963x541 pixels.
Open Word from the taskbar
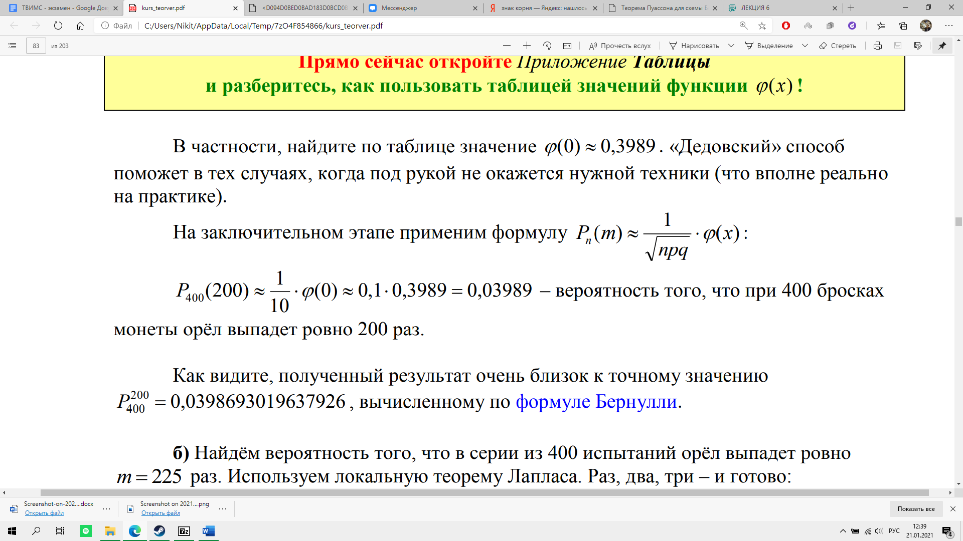[208, 531]
